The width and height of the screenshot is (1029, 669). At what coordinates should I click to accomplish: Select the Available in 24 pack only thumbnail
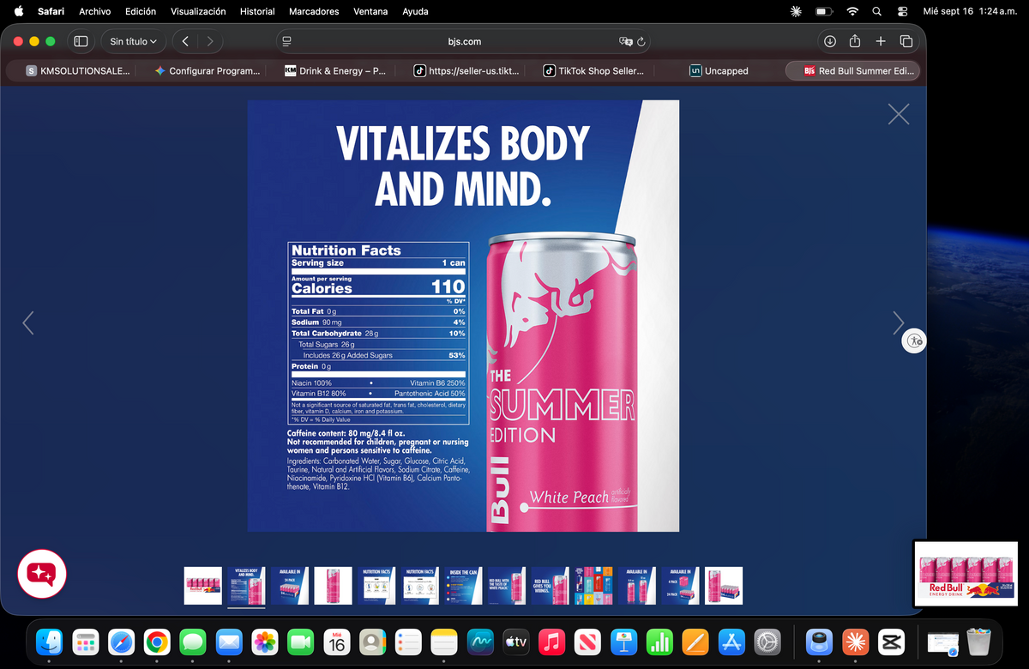[x=290, y=586]
